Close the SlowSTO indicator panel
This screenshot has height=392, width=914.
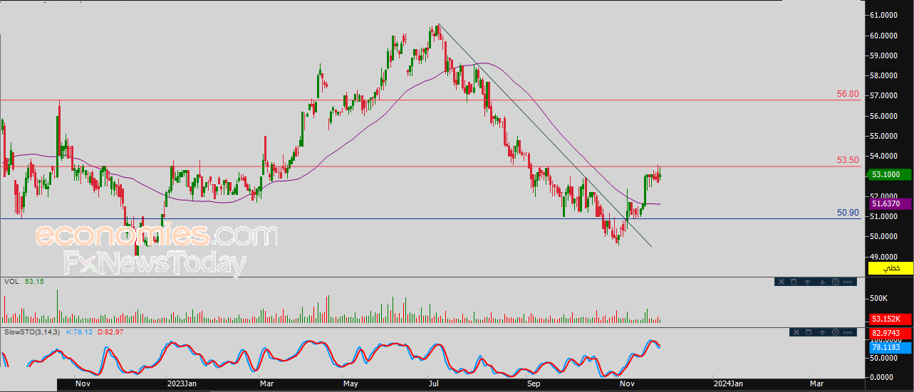click(x=796, y=332)
